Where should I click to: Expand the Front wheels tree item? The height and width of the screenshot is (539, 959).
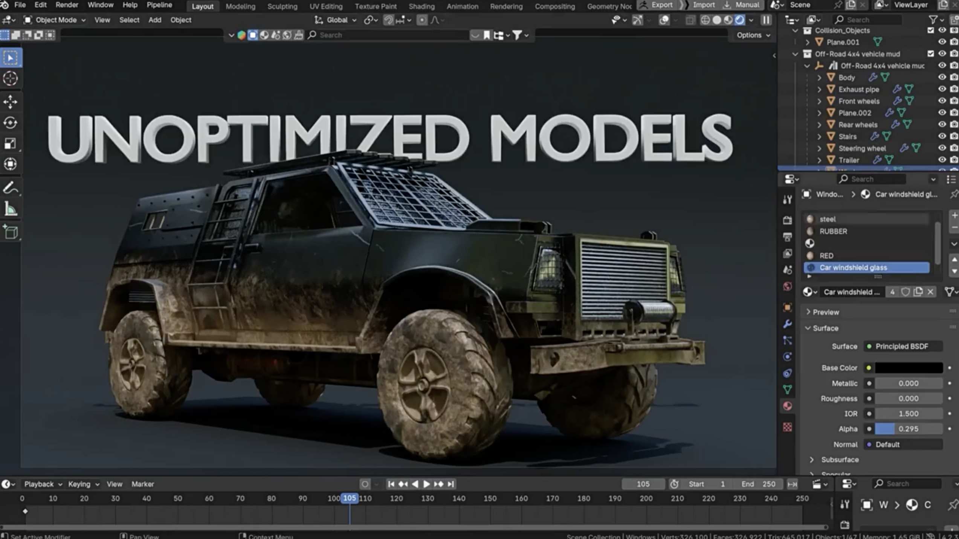pyautogui.click(x=819, y=101)
